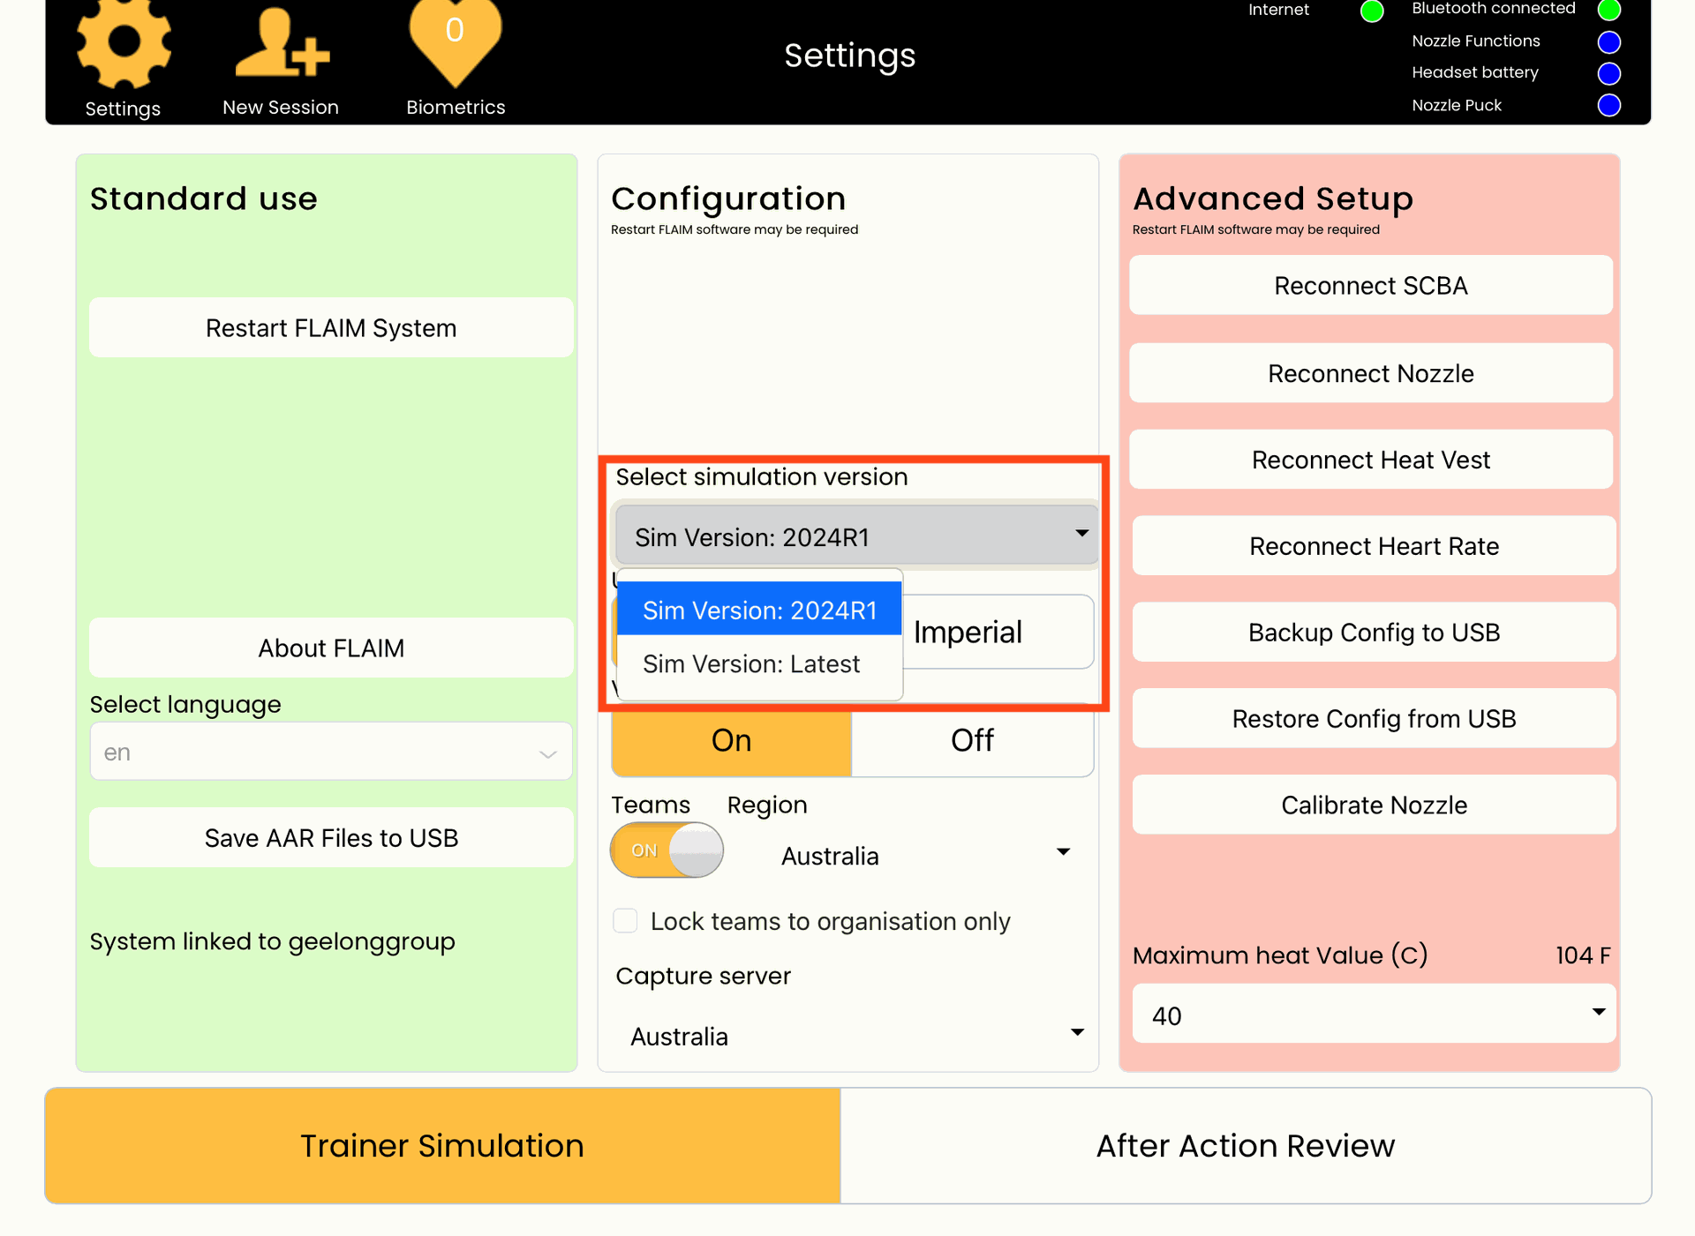Click the Bluetooth connected status dot

(x=1608, y=10)
